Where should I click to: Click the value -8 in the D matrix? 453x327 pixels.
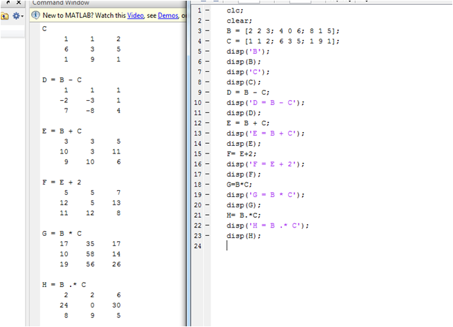coord(90,111)
